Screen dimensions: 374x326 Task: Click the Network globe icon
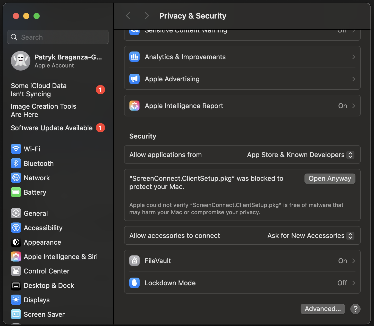[16, 178]
